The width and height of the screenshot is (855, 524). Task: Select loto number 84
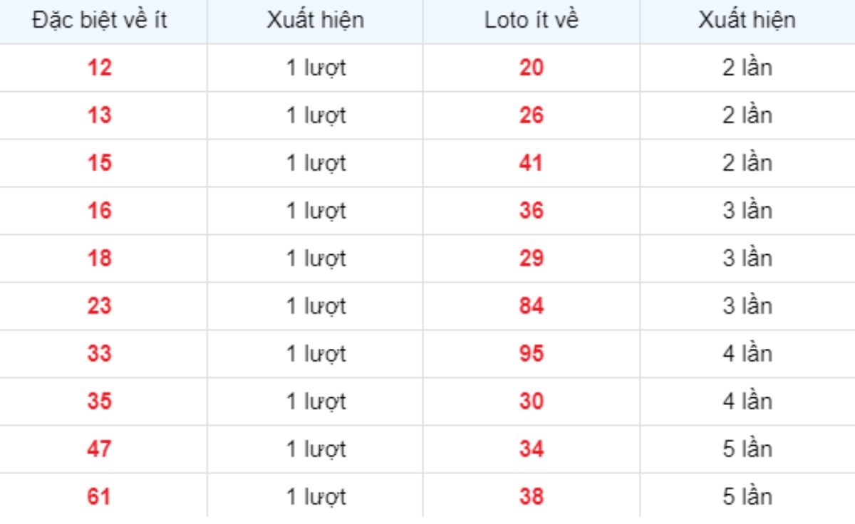coord(532,306)
